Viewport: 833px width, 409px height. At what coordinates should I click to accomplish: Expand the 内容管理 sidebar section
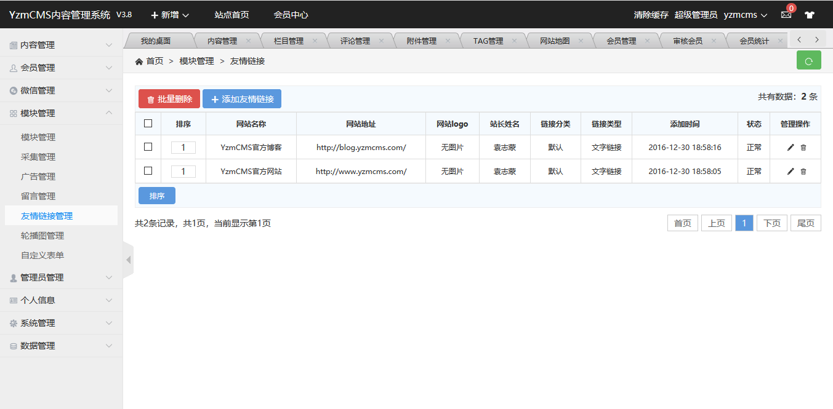(61, 45)
